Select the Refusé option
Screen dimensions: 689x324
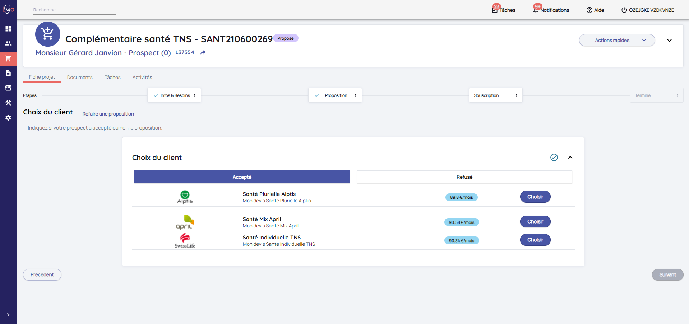pos(464,177)
